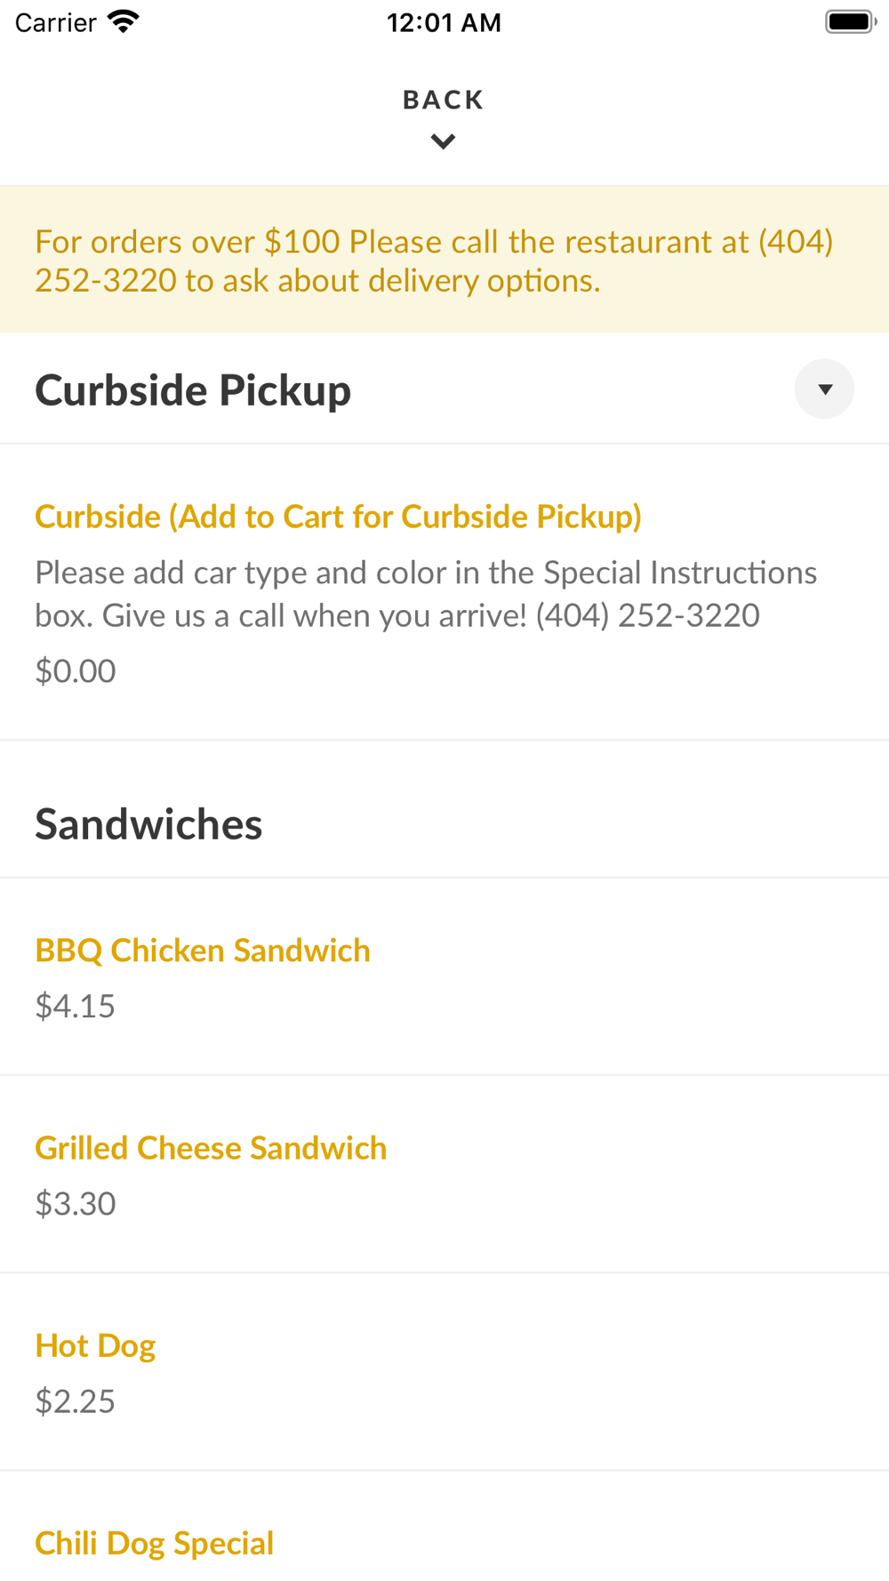Screen dimensions: 889x1581
Task: Open the Curbside Pickup category dropdown
Action: pyautogui.click(x=824, y=389)
